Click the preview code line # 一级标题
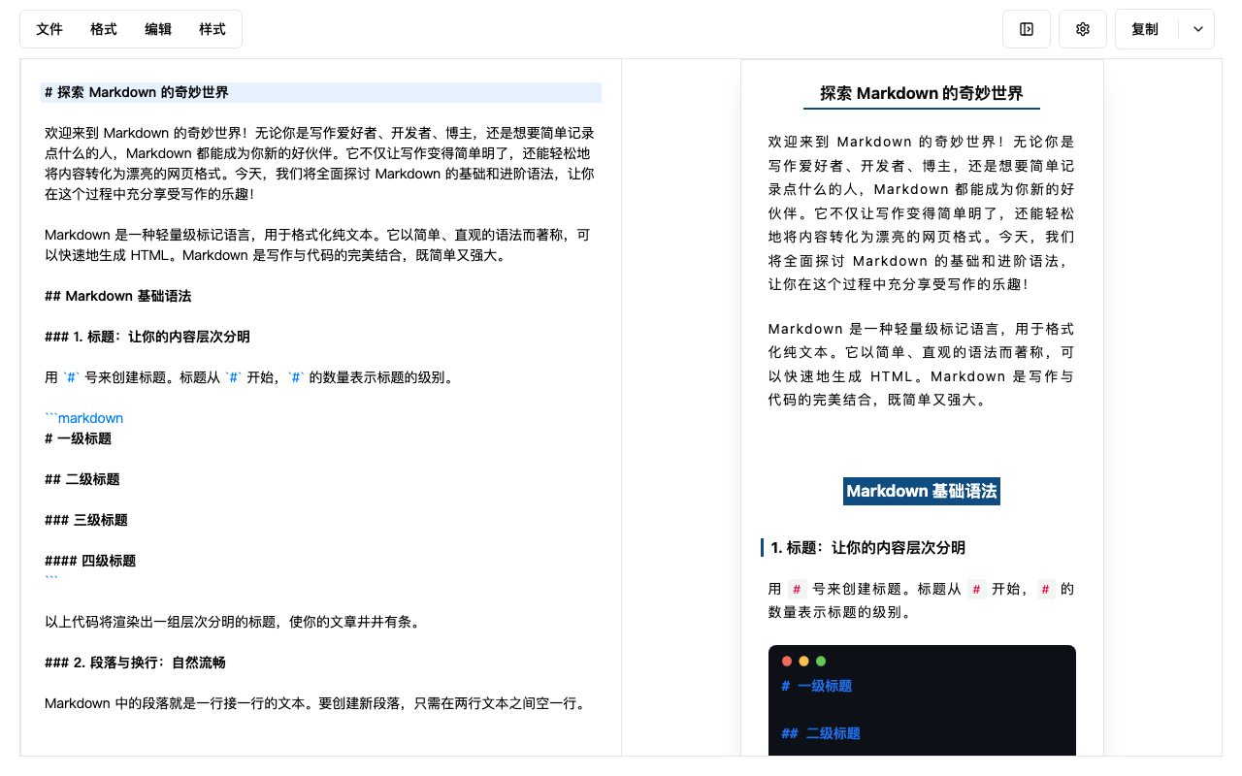 tap(817, 686)
